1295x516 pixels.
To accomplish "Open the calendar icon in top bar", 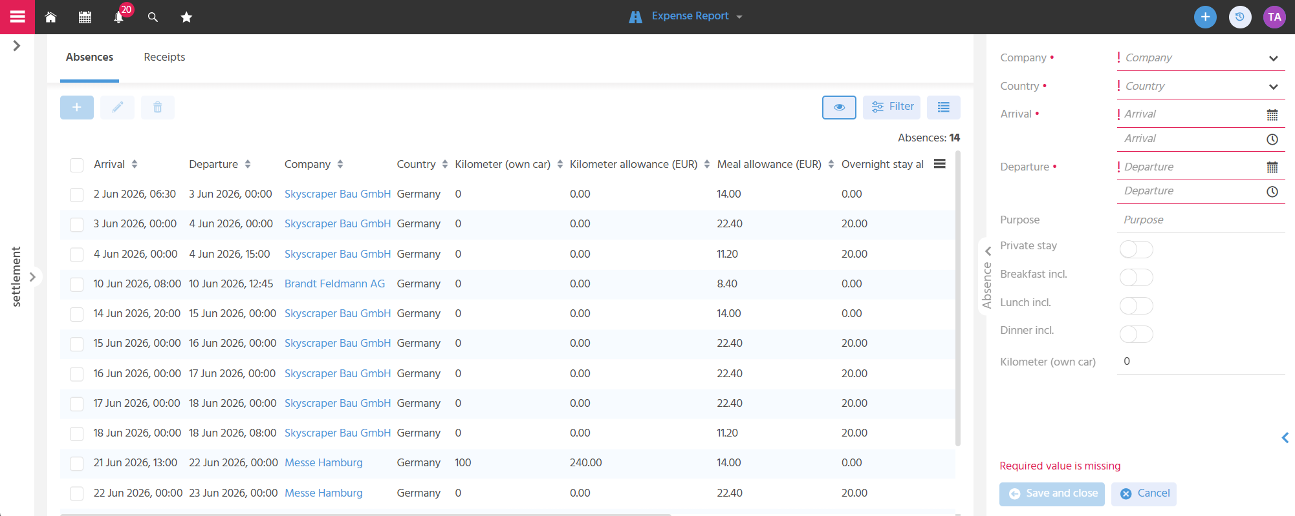I will click(85, 17).
